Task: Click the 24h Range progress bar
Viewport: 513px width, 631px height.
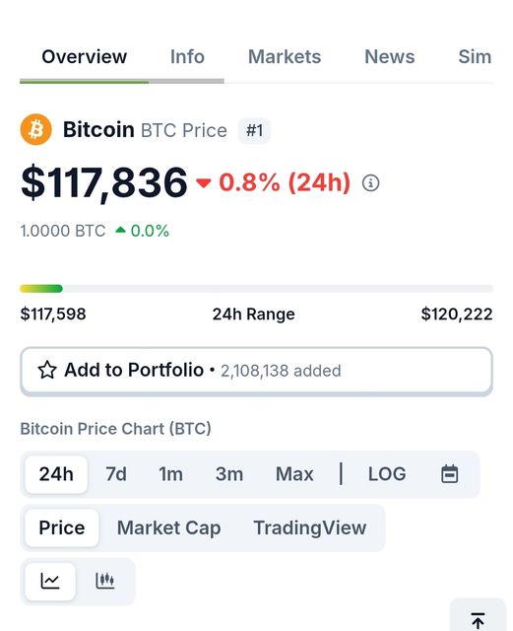Action: pyautogui.click(x=256, y=289)
